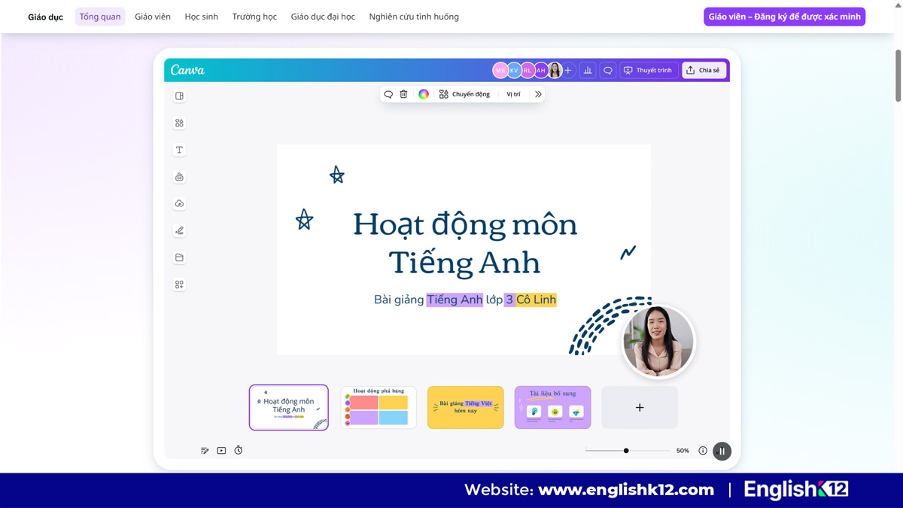This screenshot has height=508, width=903.
Task: Delete the selected element with trash icon
Action: point(403,93)
